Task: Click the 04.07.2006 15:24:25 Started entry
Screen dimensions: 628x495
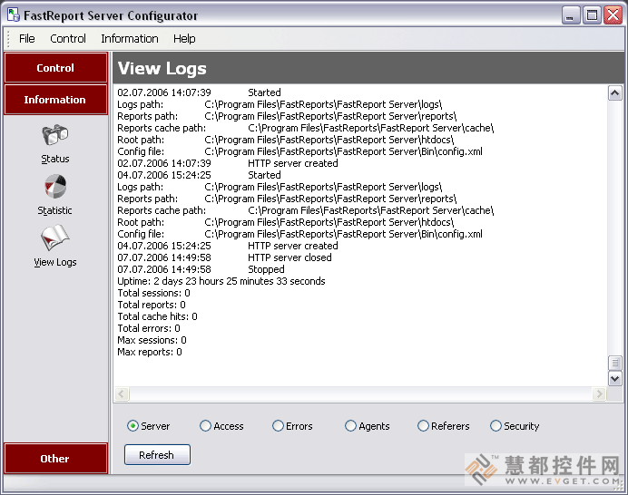Action: (x=199, y=175)
